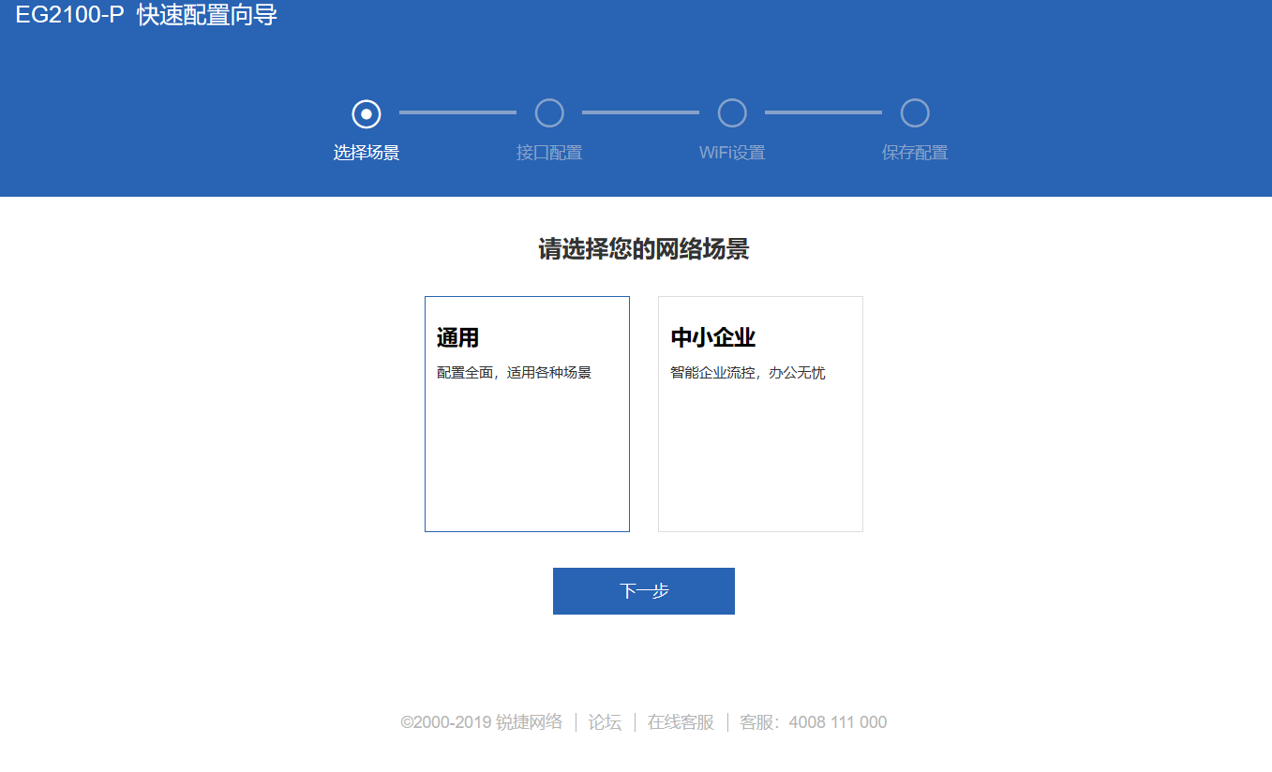Click progress line between 选择场景 and 接口配置
The height and width of the screenshot is (772, 1272).
(457, 112)
